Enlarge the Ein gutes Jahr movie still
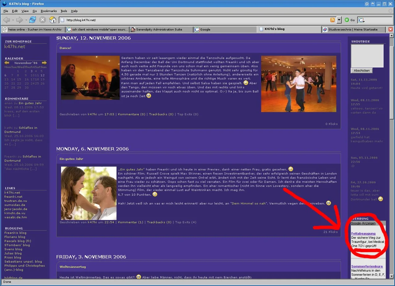The height and width of the screenshot is (286, 395). coord(89,193)
